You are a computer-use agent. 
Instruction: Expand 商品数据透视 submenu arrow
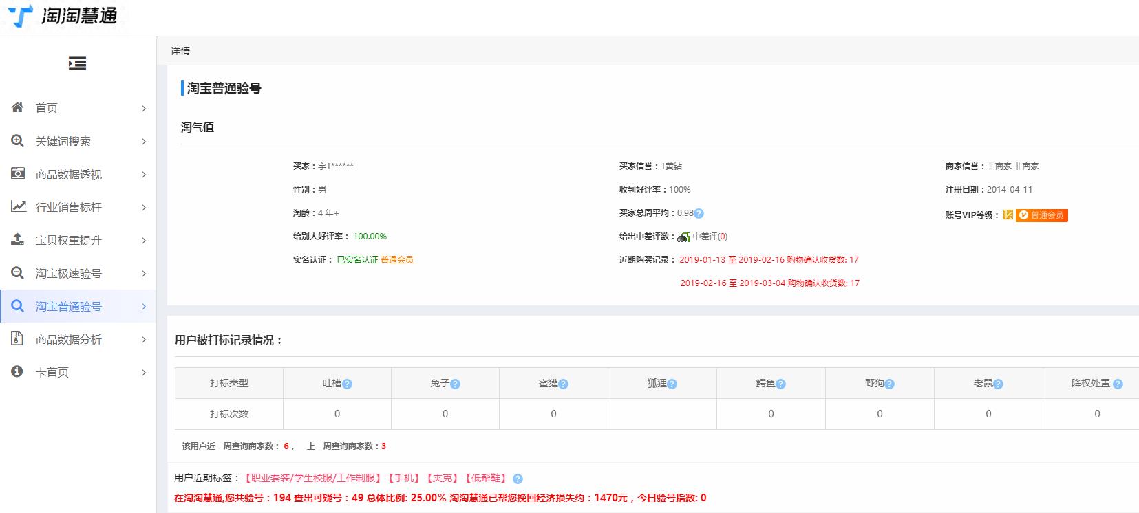click(144, 175)
